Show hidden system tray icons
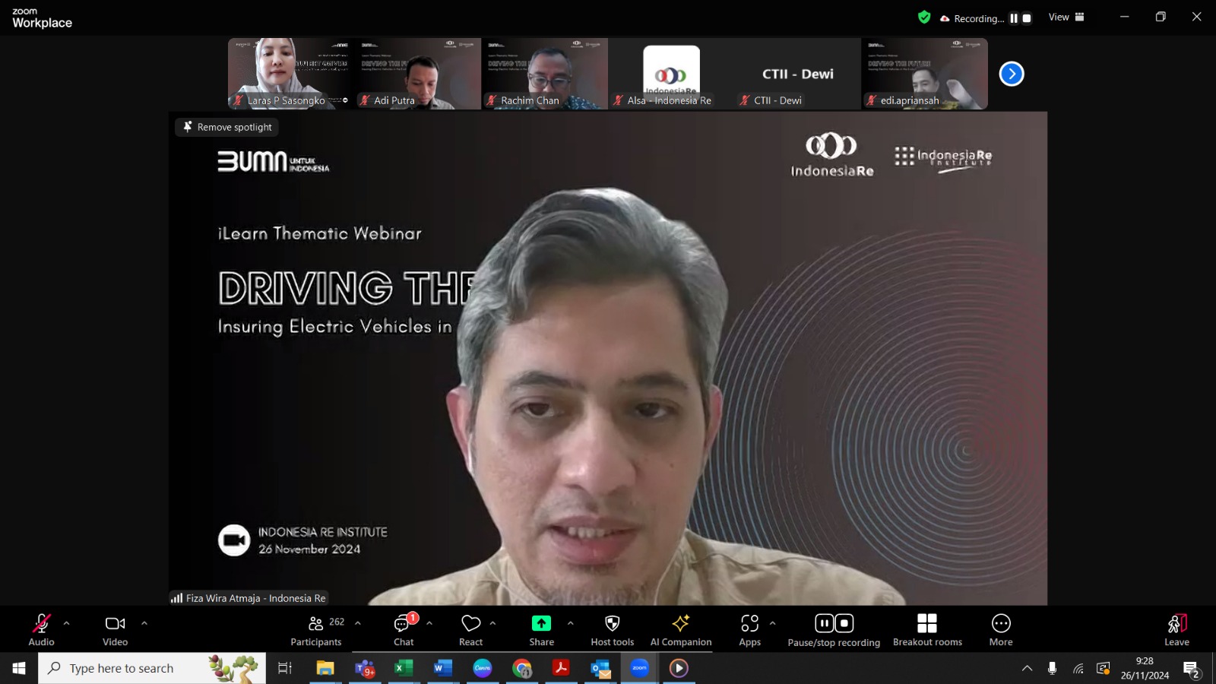Viewport: 1216px width, 684px height. (1027, 668)
